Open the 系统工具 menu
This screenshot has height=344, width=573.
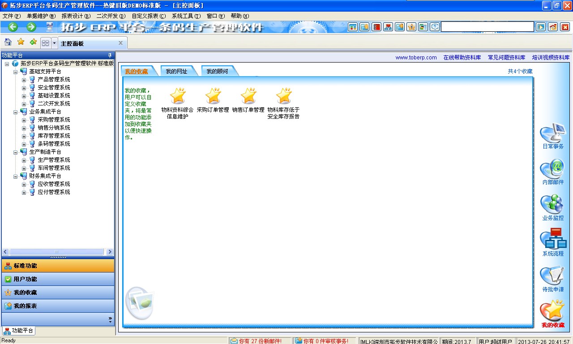pyautogui.click(x=185, y=16)
